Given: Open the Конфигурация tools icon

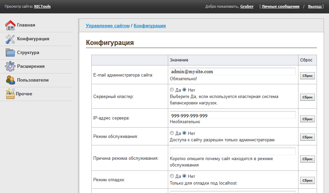Looking at the screenshot, I should 10,39.
